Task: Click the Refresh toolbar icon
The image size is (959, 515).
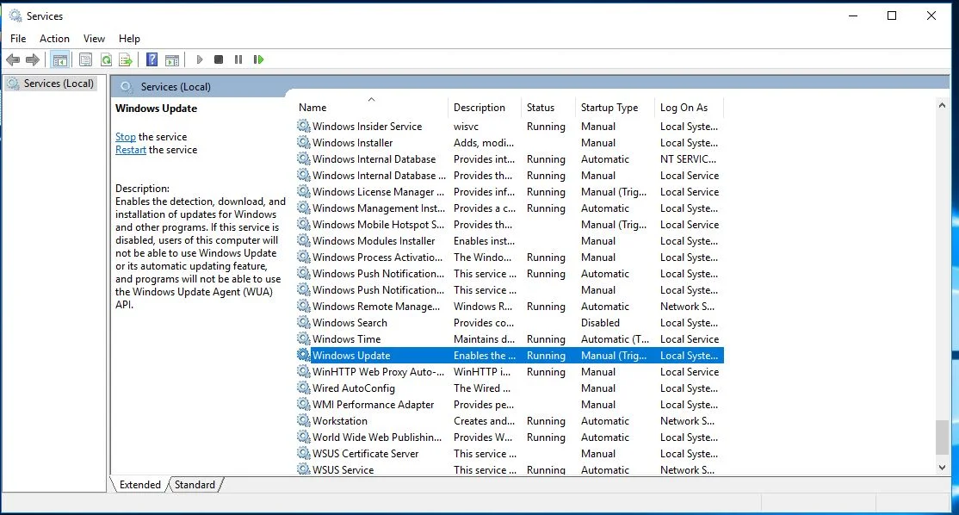Action: pyautogui.click(x=106, y=59)
